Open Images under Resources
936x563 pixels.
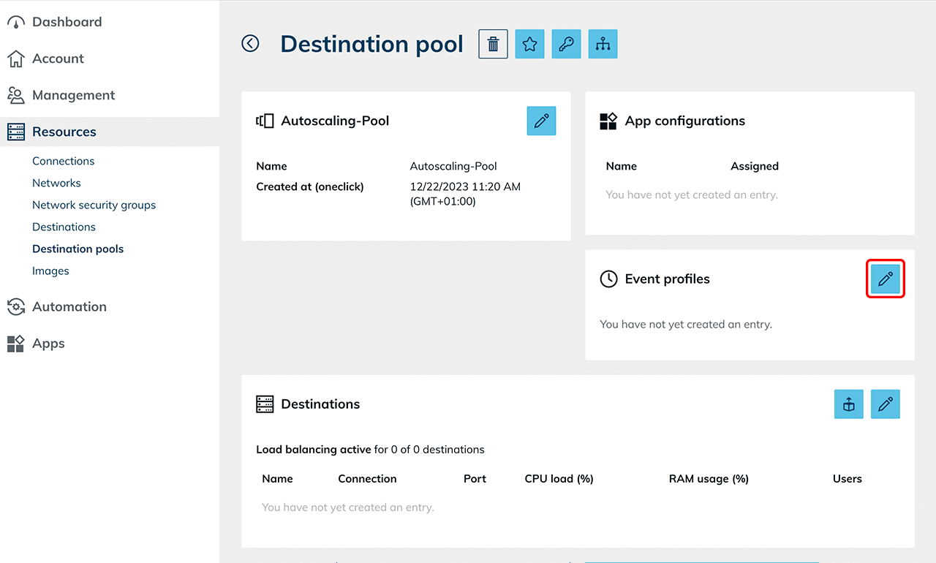pyautogui.click(x=50, y=271)
